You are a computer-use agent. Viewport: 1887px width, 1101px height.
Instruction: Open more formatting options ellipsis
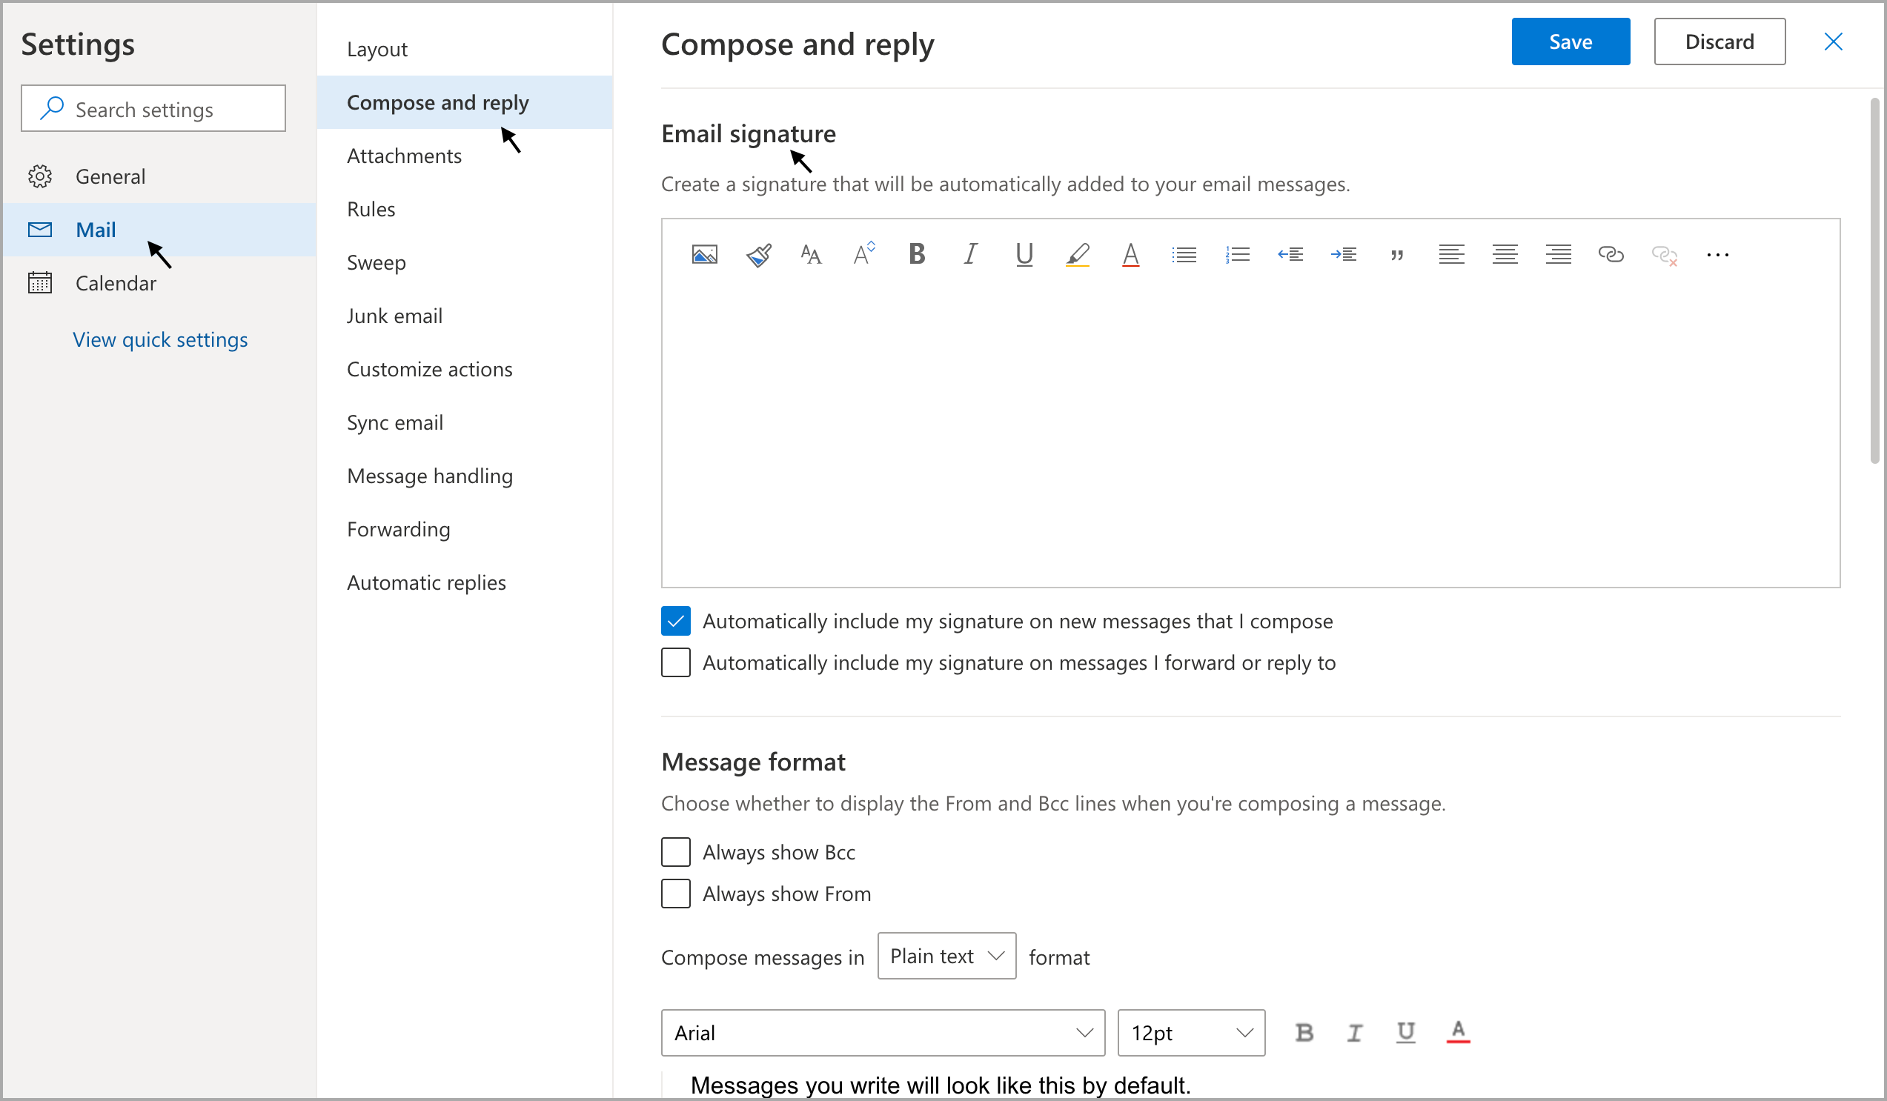pos(1717,254)
